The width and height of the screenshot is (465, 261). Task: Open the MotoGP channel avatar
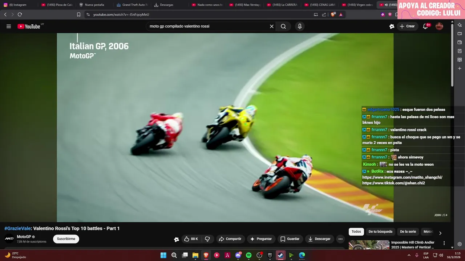click(x=9, y=239)
